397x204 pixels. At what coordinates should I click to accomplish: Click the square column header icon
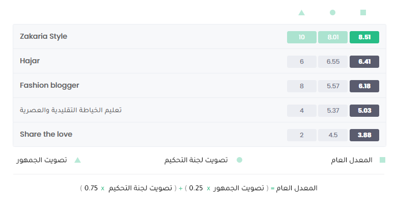363,12
